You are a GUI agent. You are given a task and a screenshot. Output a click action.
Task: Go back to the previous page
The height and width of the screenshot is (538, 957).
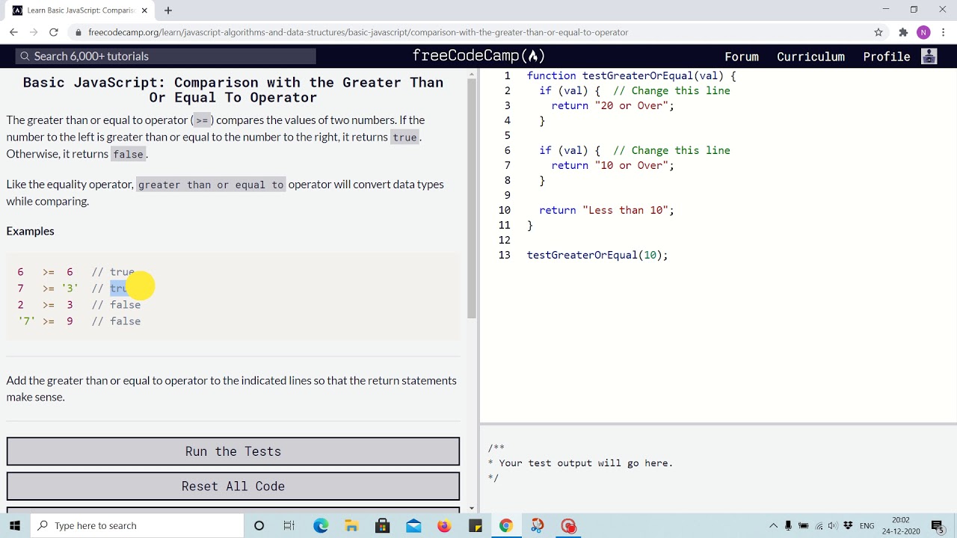[13, 32]
